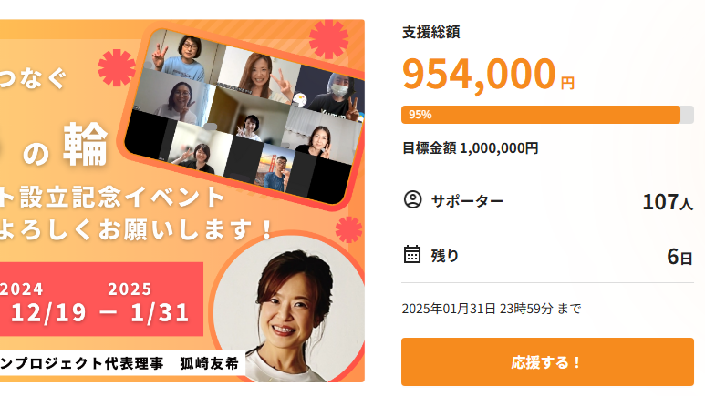The height and width of the screenshot is (396, 705).
Task: Click the name caption 狐崎友希
Action: coord(210,363)
